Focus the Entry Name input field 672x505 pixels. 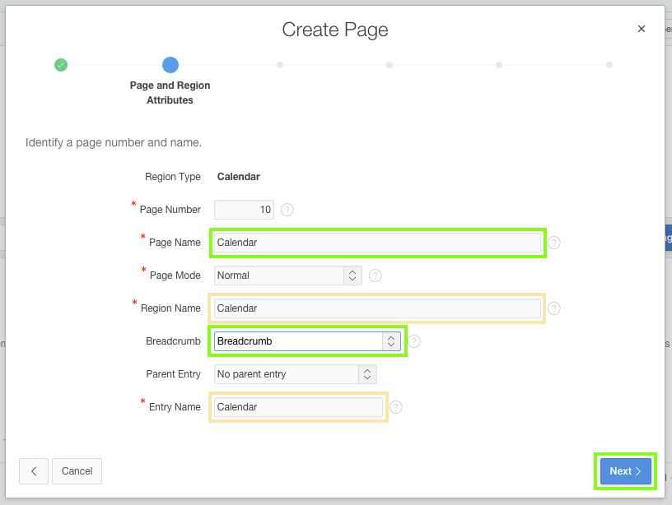(298, 407)
